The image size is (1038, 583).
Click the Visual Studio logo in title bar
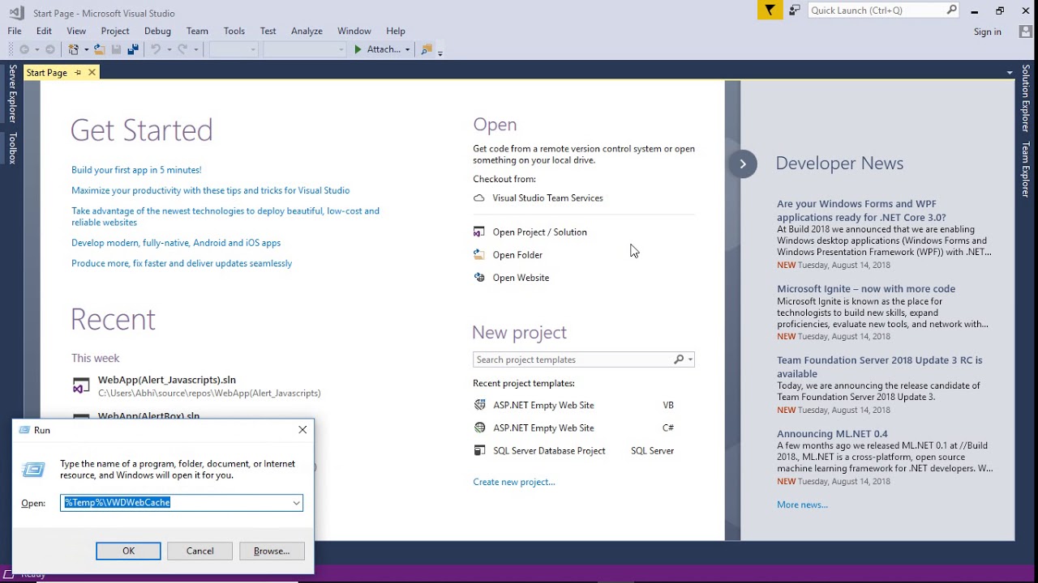[x=16, y=13]
